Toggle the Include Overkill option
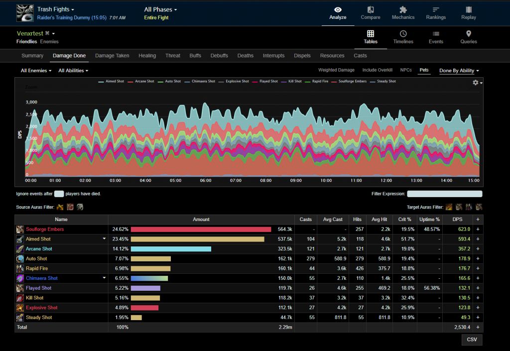Screen dimensions: 510x351 378,70
